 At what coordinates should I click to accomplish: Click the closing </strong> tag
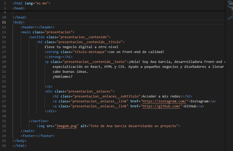(x=54, y=57)
